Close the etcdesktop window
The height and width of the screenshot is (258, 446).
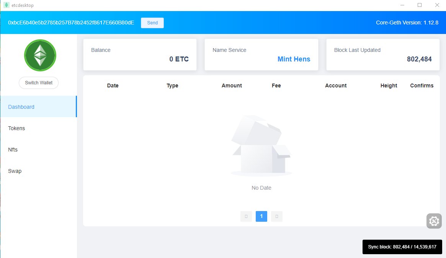coord(437,5)
